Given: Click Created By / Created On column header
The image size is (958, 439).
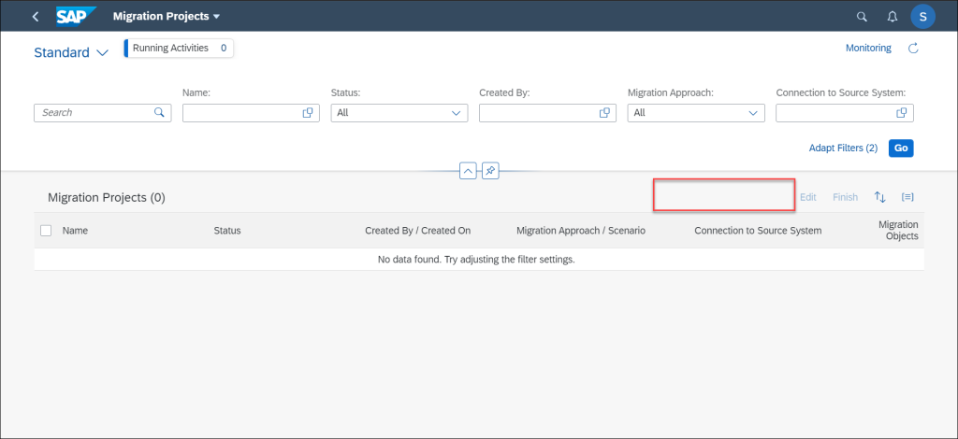Looking at the screenshot, I should tap(418, 231).
